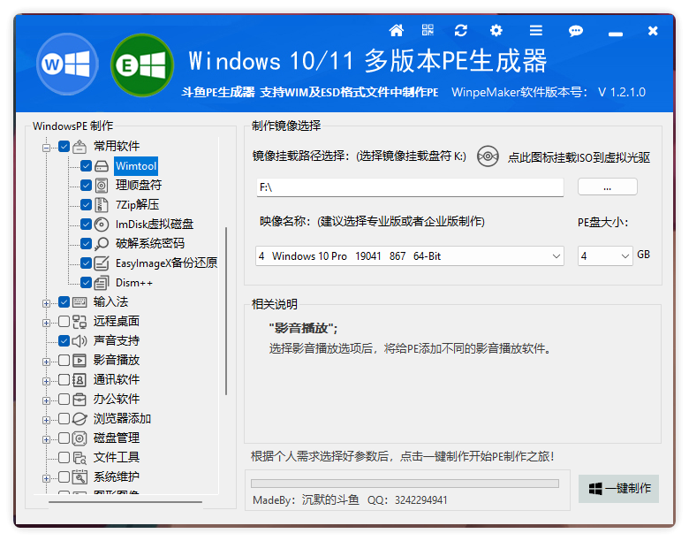Click 点此图标挂载ISO到虚拟光驱 text
Viewport: 689px width, 541px height.
[579, 157]
